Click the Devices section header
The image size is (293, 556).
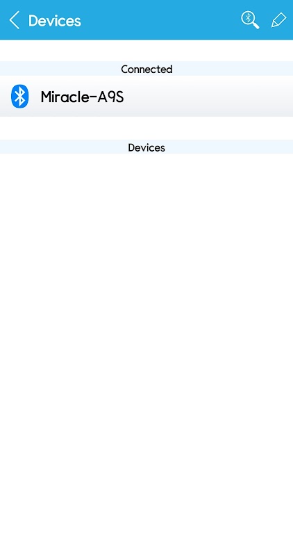[146, 147]
